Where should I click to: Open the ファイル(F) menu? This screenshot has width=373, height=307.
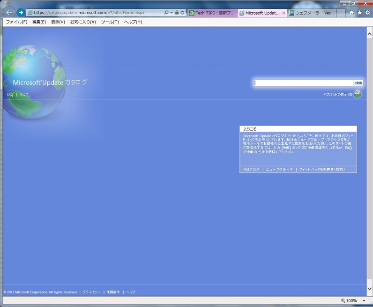[x=16, y=22]
